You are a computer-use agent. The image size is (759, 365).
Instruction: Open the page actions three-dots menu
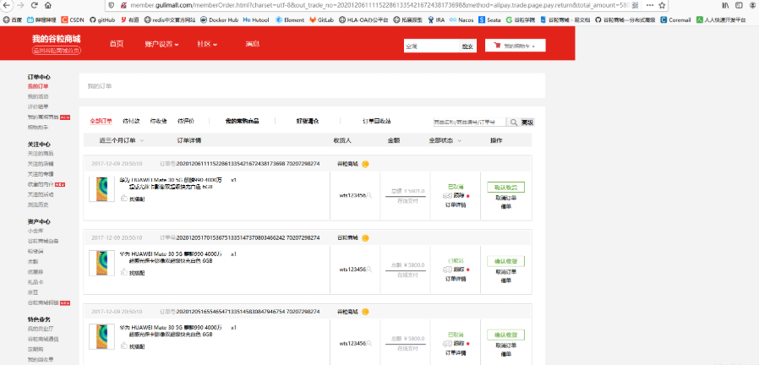click(650, 5)
